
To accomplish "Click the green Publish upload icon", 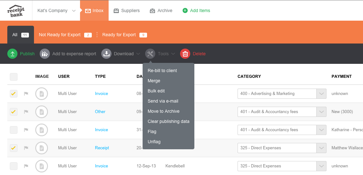I will coord(12,54).
